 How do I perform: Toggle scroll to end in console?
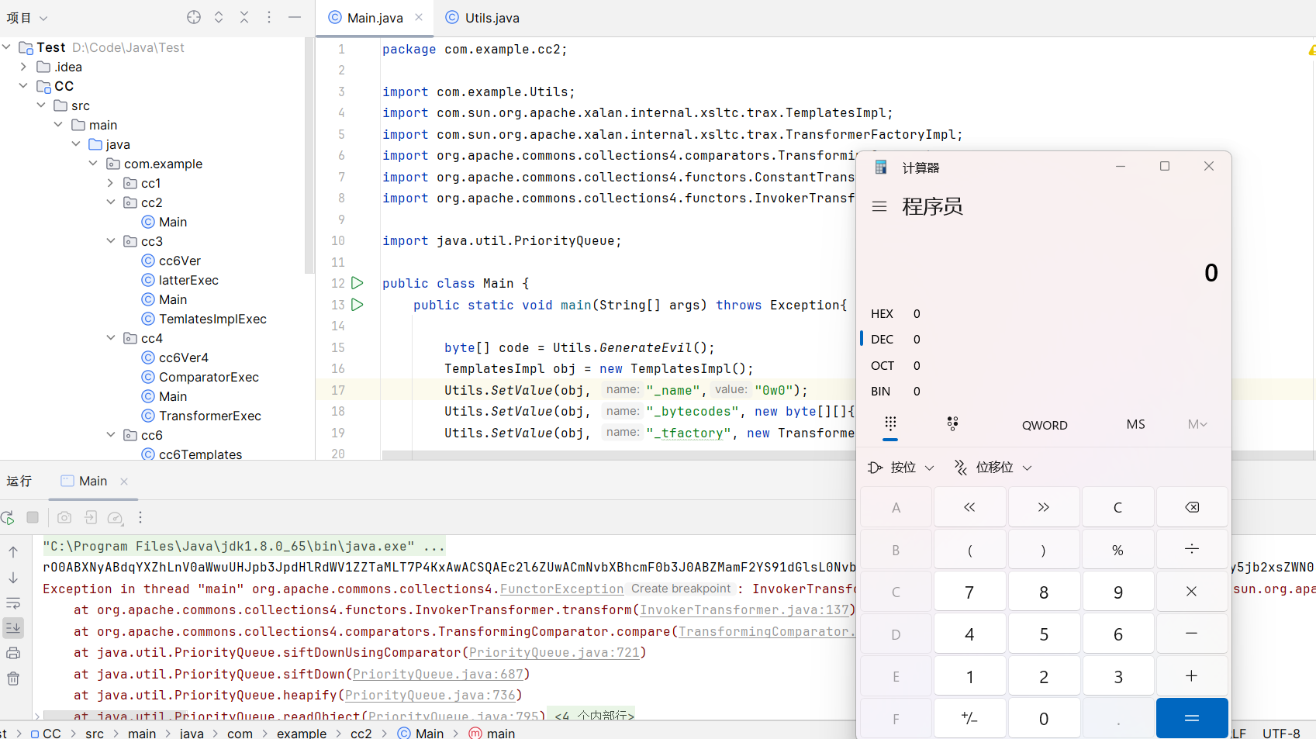(13, 628)
